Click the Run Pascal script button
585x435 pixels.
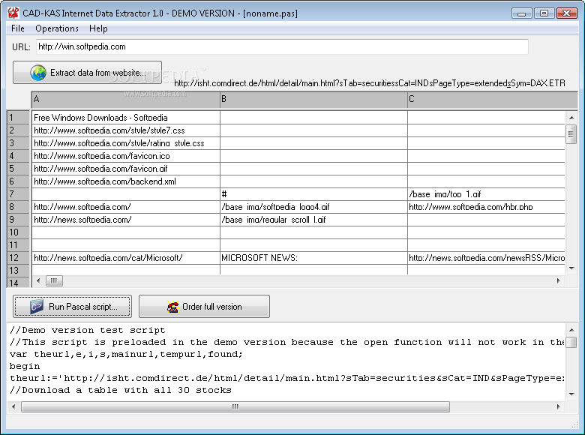point(72,306)
